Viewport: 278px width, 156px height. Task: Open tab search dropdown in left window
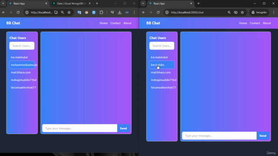click(x=3, y=3)
